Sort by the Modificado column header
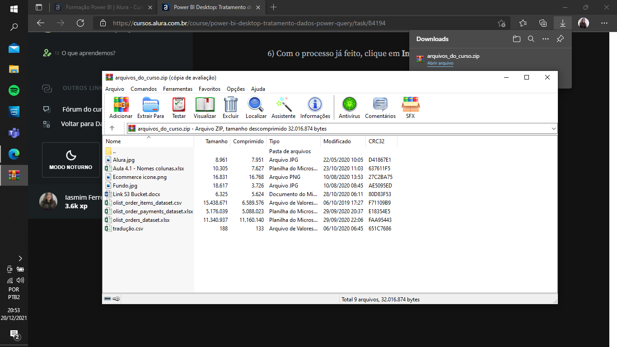Viewport: 617px width, 347px height. pos(343,141)
